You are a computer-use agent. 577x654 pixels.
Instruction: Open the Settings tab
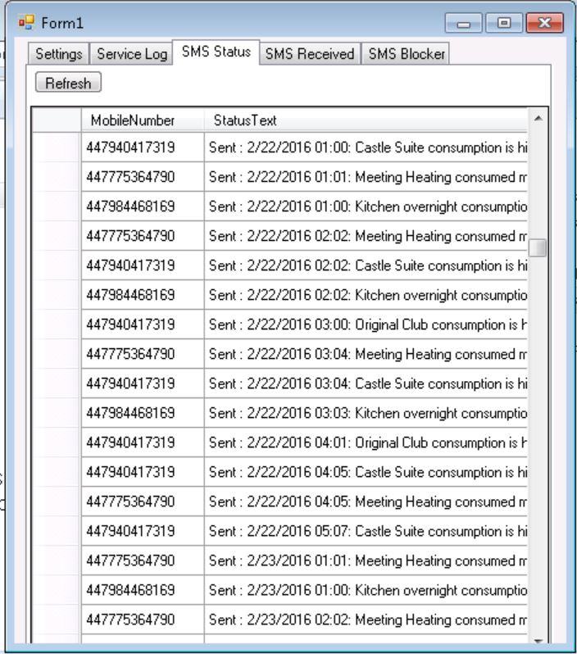click(58, 54)
